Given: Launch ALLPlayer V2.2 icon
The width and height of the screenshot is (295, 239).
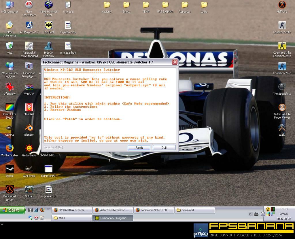Looking at the screenshot, I should (x=29, y=27).
